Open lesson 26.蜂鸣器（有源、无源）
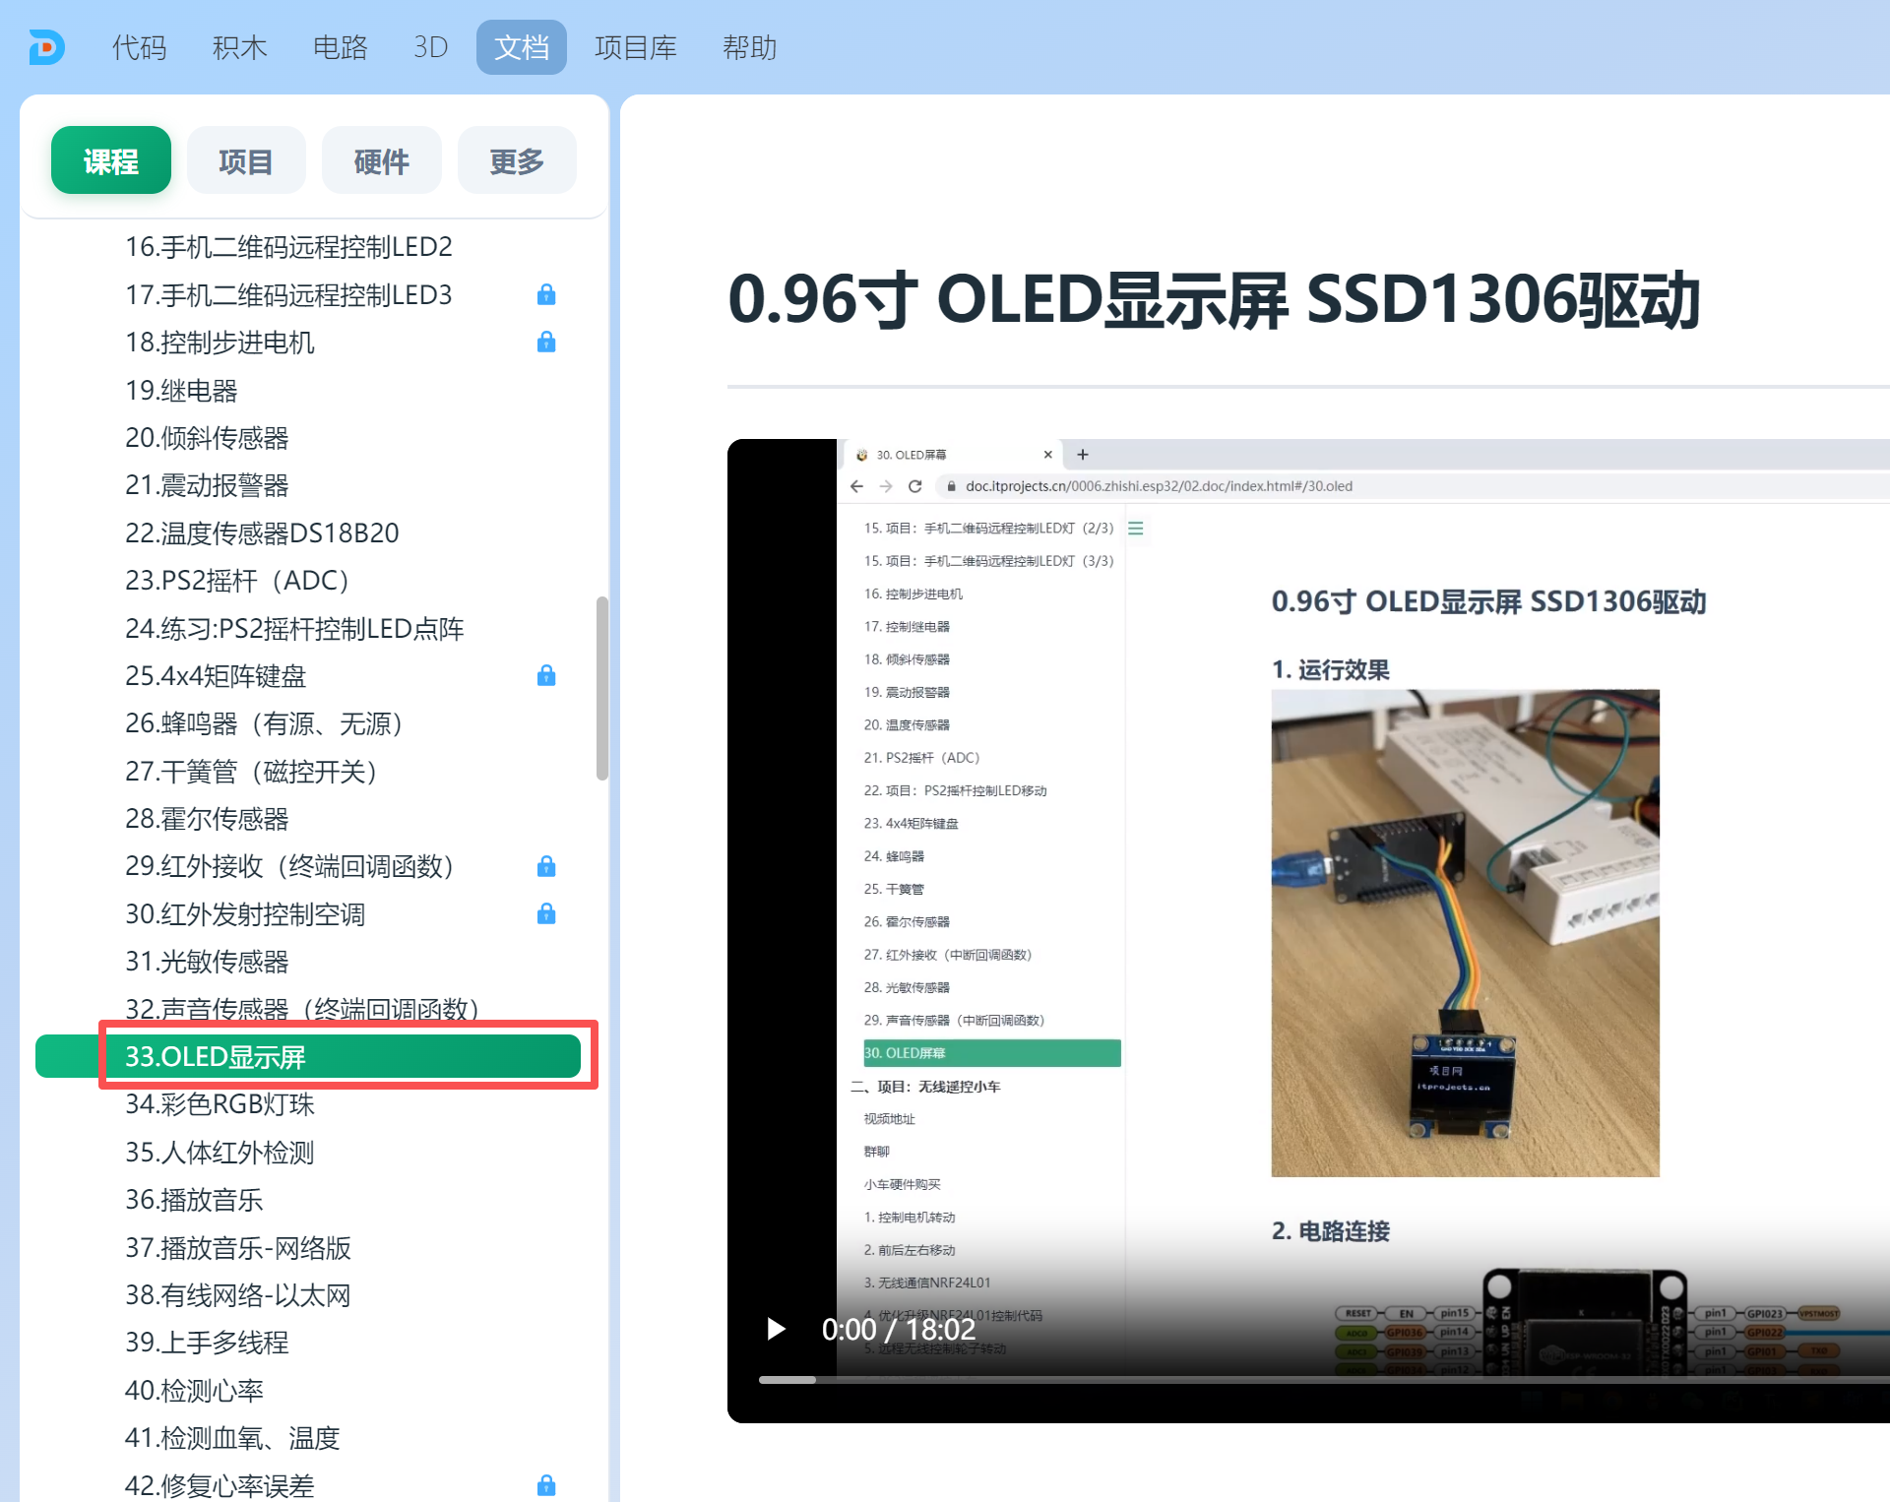Viewport: 1890px width, 1502px height. pyautogui.click(x=267, y=723)
